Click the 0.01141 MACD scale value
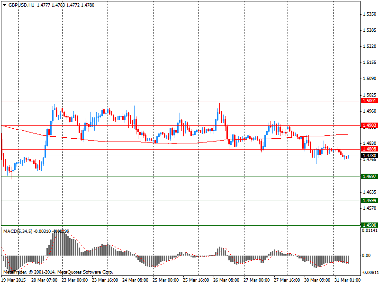 370,231
